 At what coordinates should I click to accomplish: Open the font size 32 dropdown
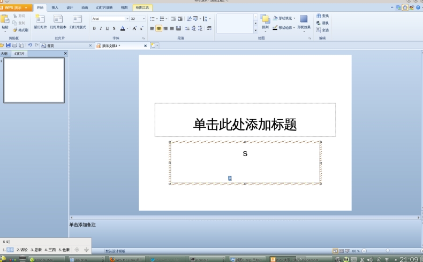coord(143,19)
